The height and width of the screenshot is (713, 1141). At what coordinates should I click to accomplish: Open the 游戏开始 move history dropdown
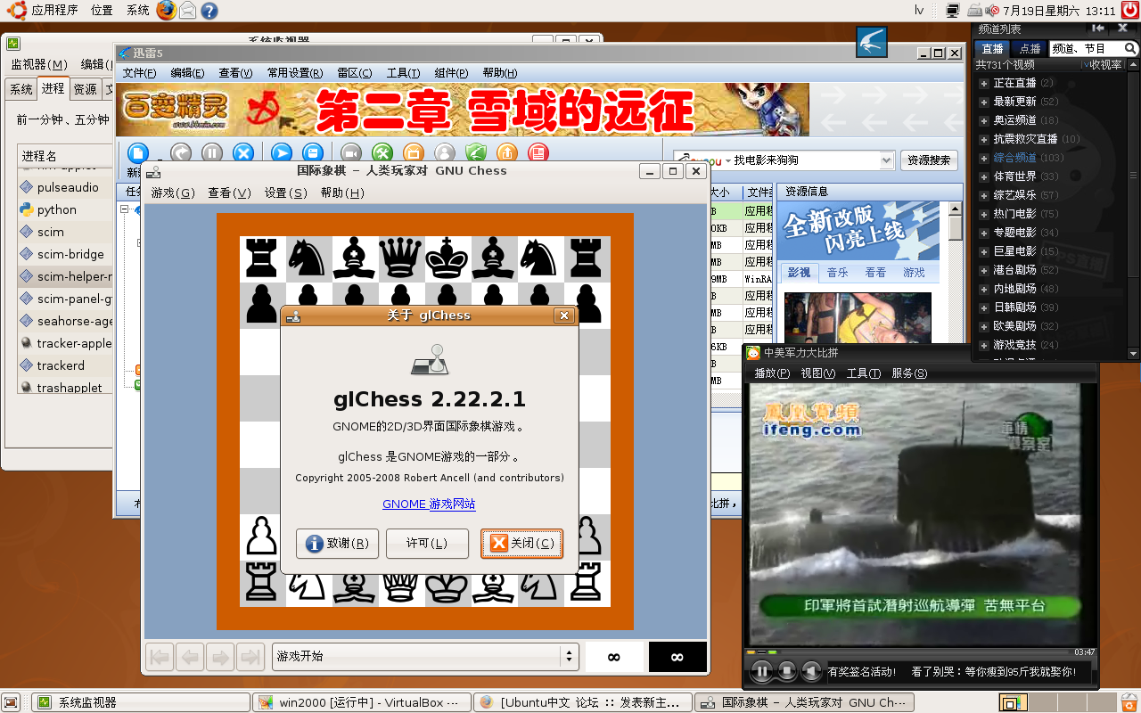[425, 657]
